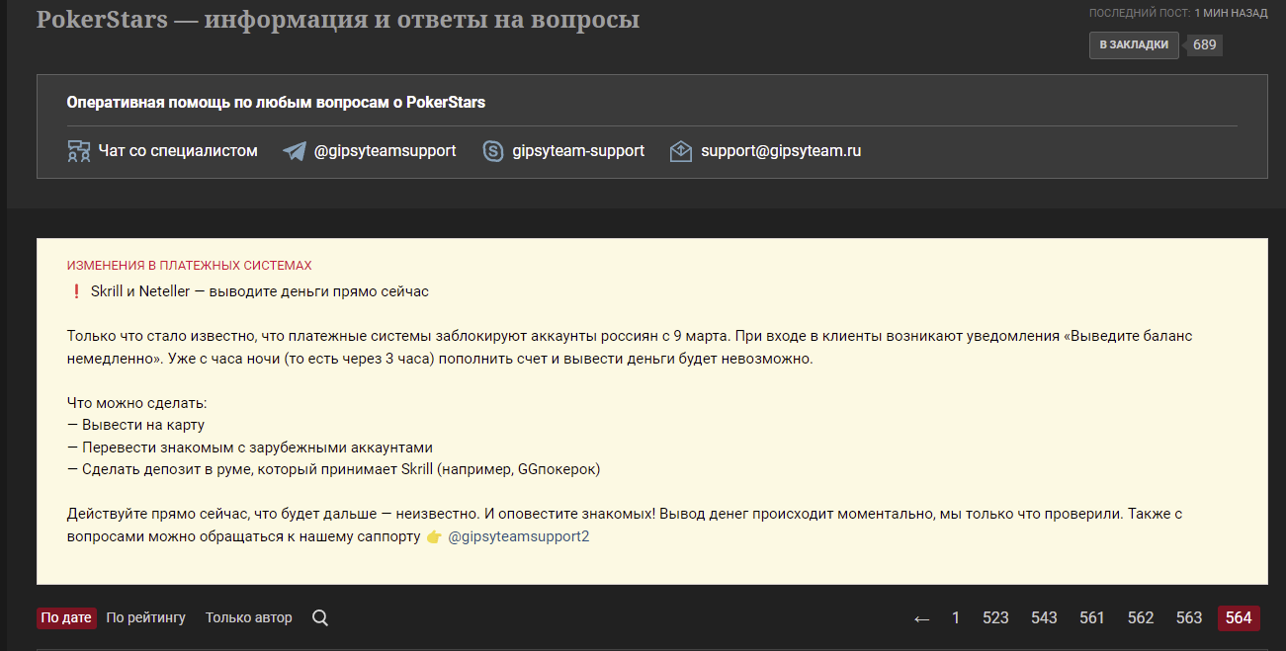The width and height of the screenshot is (1286, 651).
Task: Click the Telegram paper-plane icon
Action: (295, 151)
